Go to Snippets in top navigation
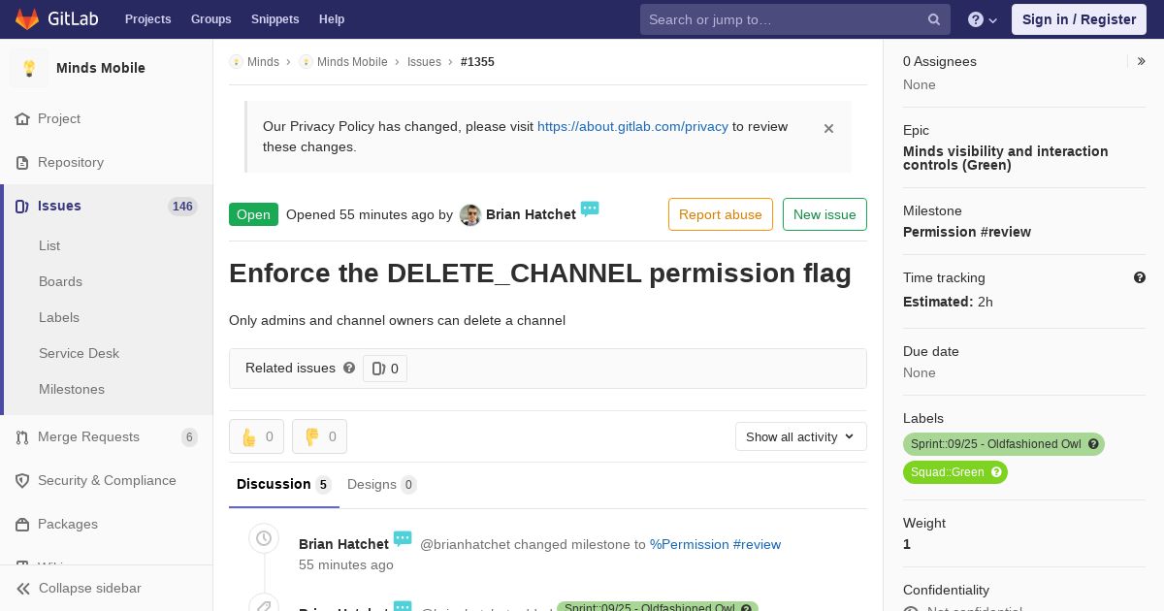This screenshot has width=1164, height=611. [x=275, y=19]
